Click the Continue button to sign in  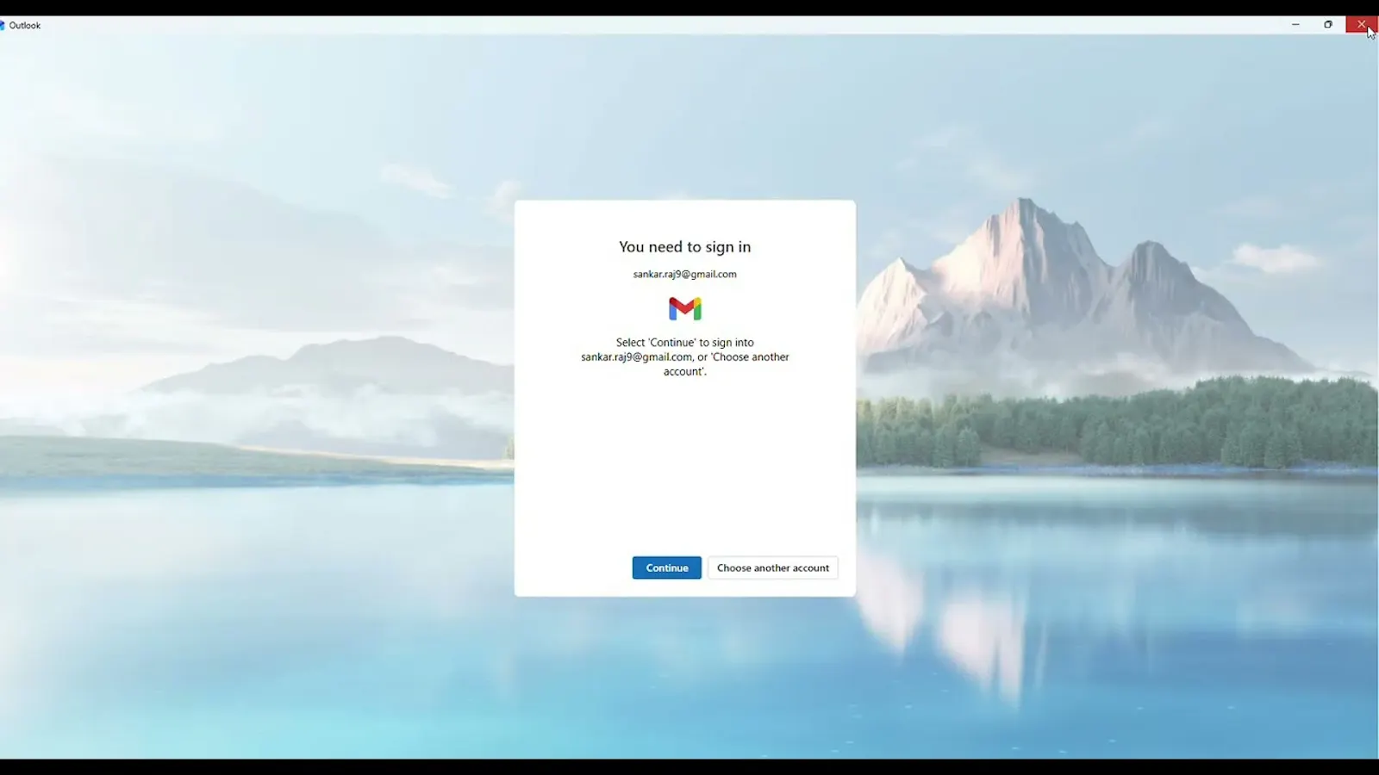point(666,567)
